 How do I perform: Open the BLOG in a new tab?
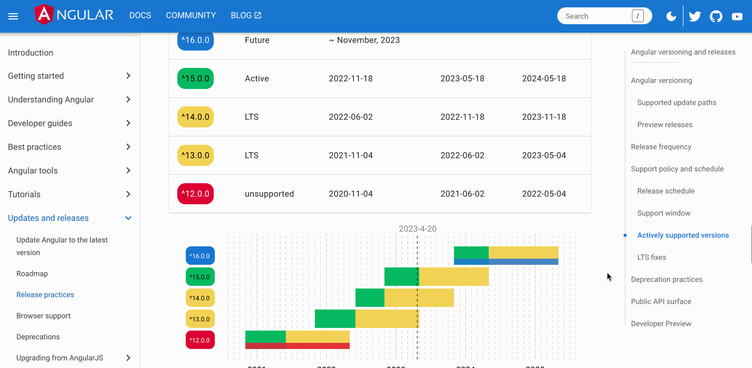tap(246, 15)
